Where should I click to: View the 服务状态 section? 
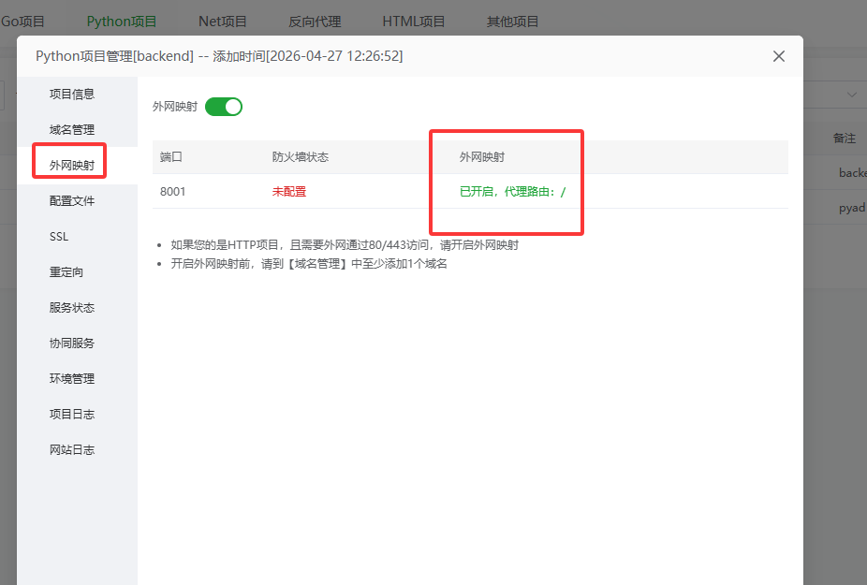pos(72,307)
